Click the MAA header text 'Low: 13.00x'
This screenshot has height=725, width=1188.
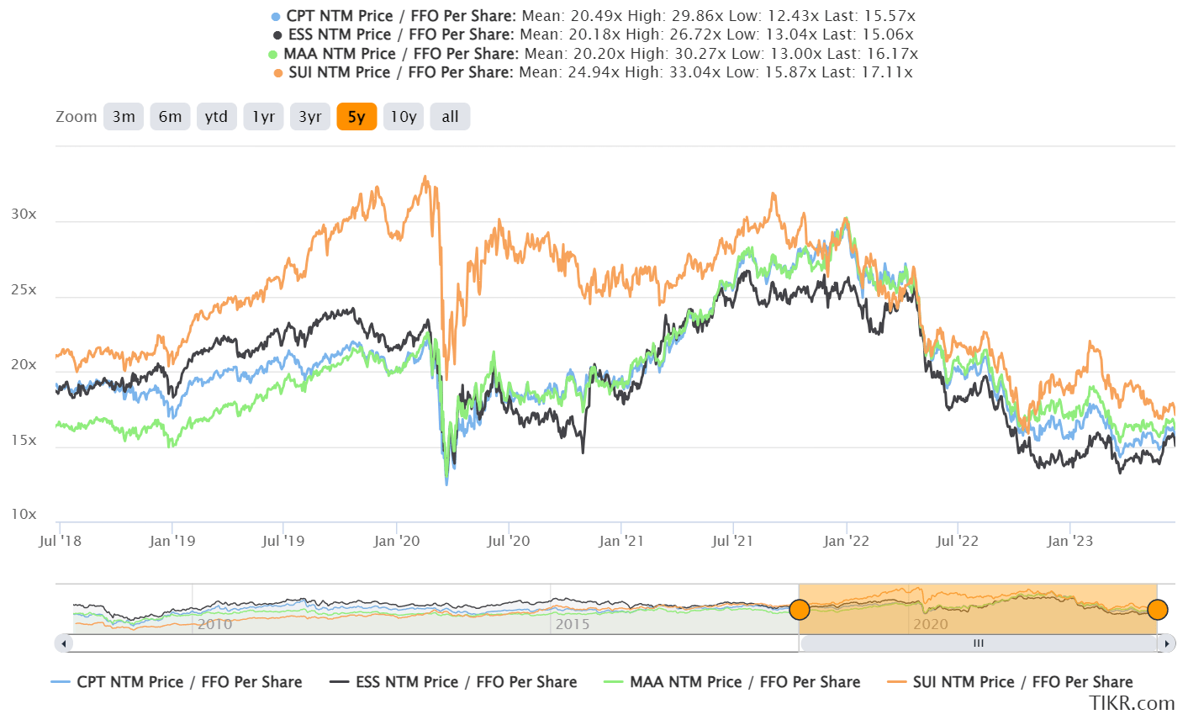[773, 54]
